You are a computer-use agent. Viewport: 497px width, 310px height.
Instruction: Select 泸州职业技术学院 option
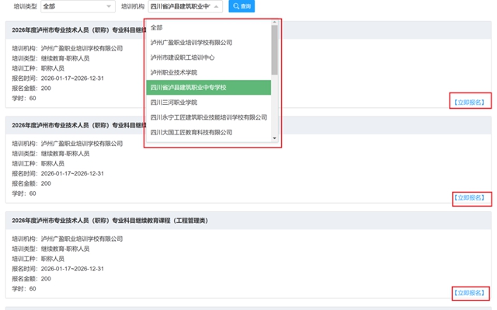click(x=209, y=72)
